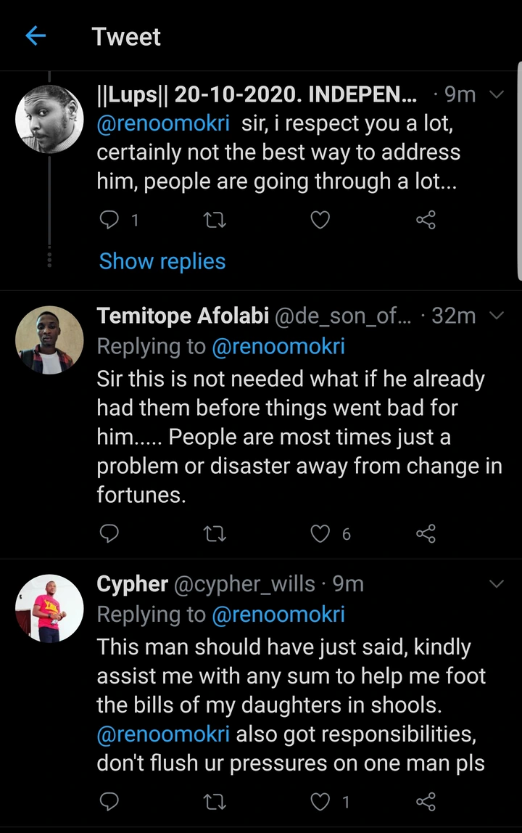Retweet the Lups tweet

click(x=215, y=220)
